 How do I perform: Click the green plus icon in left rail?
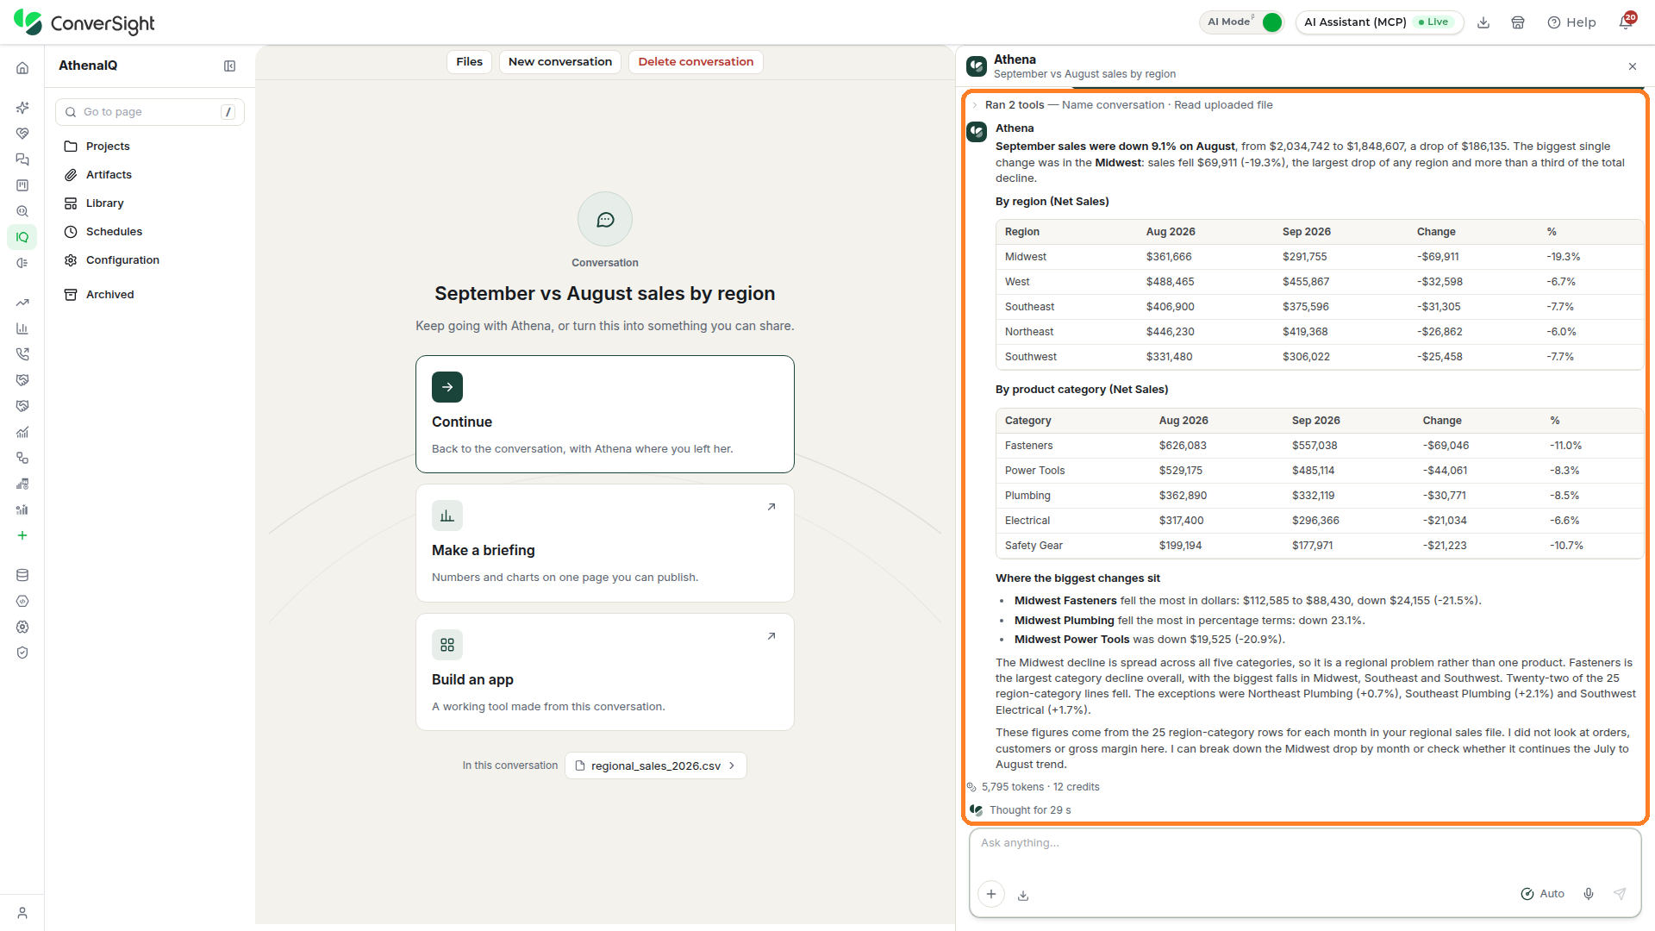pyautogui.click(x=22, y=535)
